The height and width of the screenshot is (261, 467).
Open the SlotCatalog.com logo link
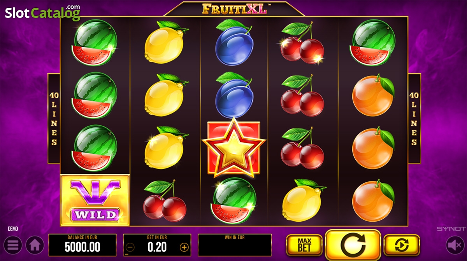click(42, 12)
